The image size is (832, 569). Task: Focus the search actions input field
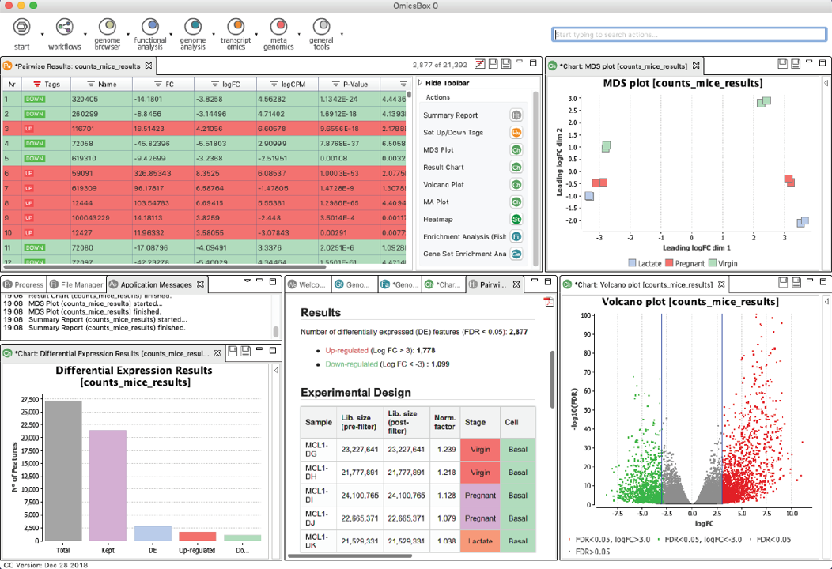(x=689, y=35)
